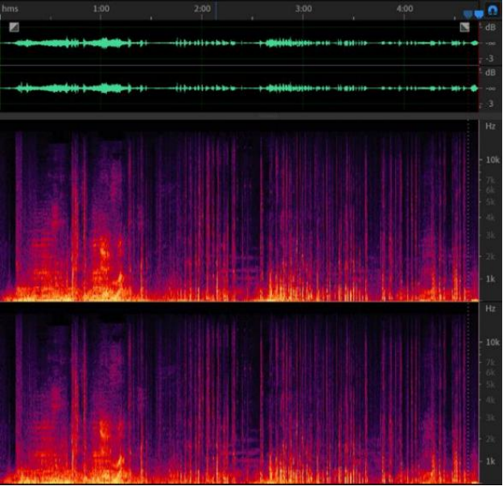This screenshot has height=486, width=503.
Task: Click the -3 mark on the upper amplitude scale
Action: 490,59
